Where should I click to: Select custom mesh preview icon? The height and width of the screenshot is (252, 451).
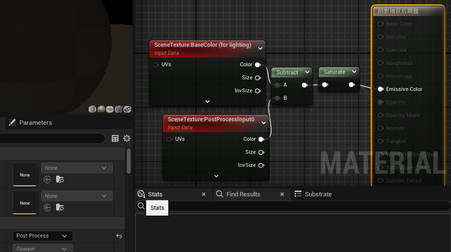[x=127, y=109]
